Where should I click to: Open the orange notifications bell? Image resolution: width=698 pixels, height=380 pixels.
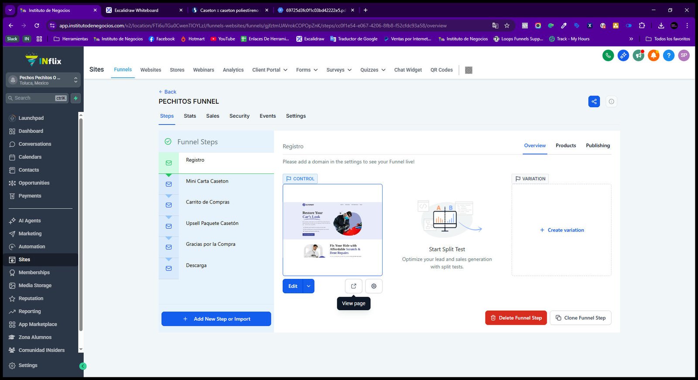[654, 55]
